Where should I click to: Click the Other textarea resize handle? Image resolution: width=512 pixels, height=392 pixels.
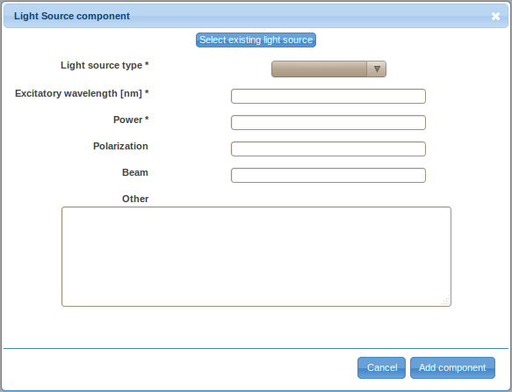(446, 301)
